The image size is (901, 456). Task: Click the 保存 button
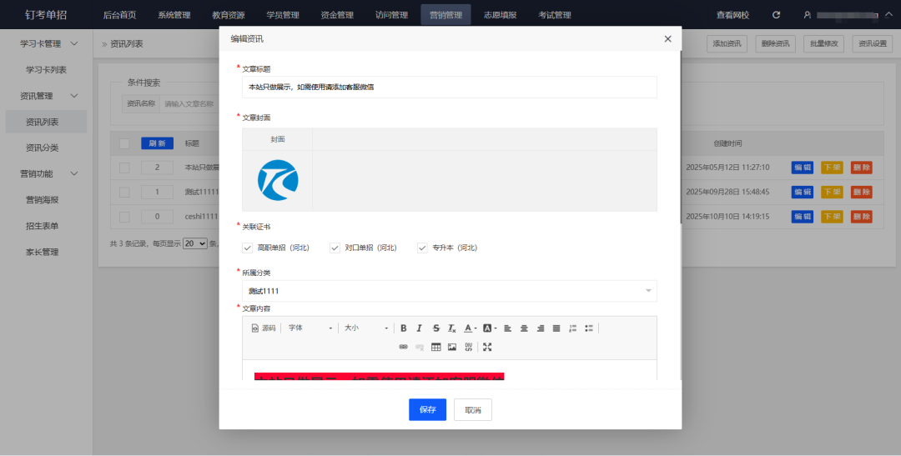tap(427, 410)
